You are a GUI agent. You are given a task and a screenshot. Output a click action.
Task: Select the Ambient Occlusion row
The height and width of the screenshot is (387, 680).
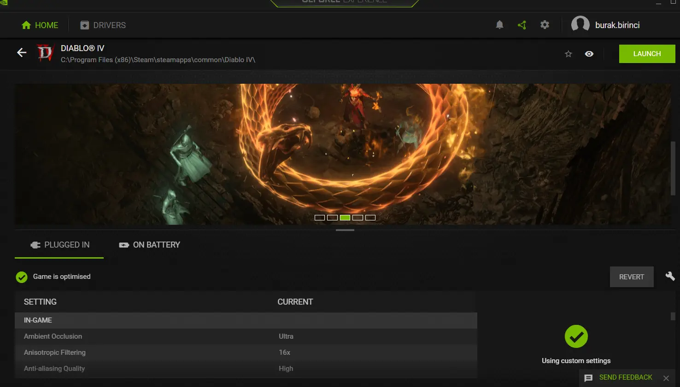point(246,336)
